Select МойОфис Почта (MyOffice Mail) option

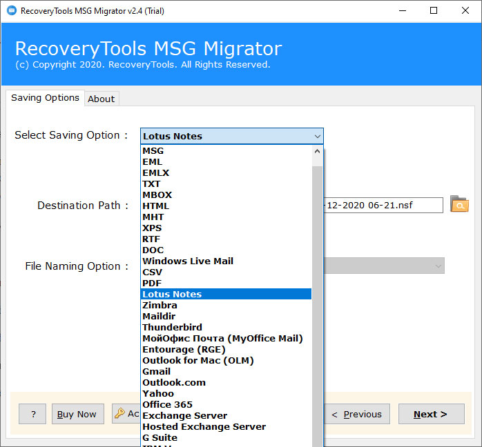[x=226, y=338]
